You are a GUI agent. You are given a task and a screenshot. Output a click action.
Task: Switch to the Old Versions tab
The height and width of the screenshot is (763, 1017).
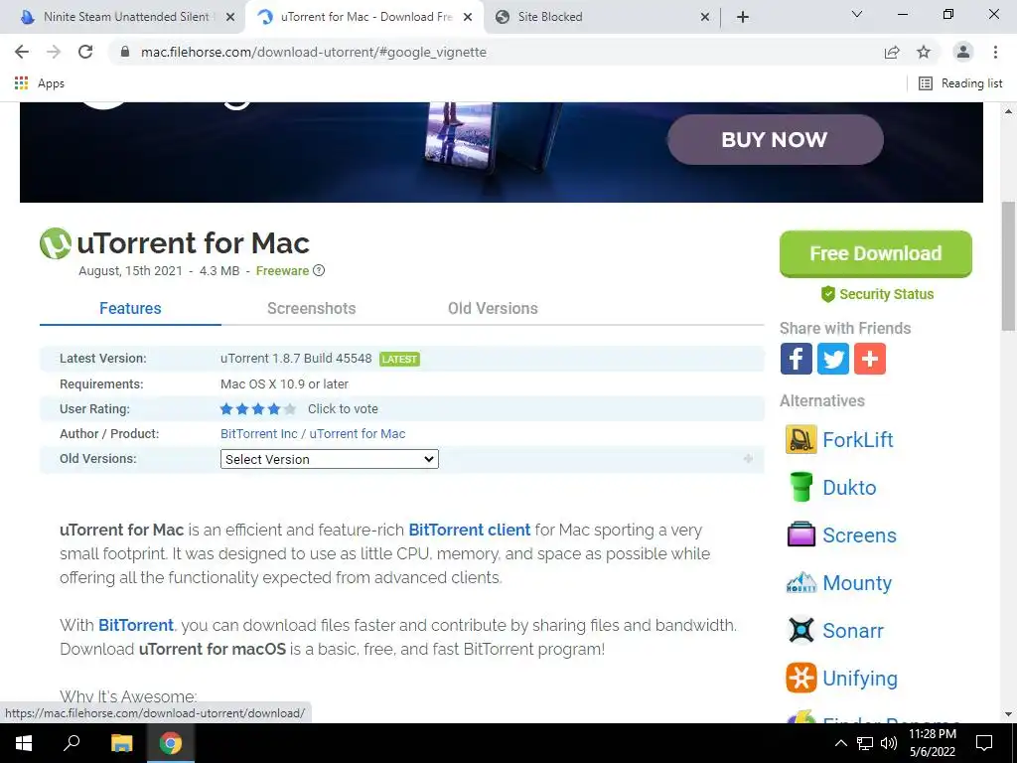pyautogui.click(x=493, y=308)
